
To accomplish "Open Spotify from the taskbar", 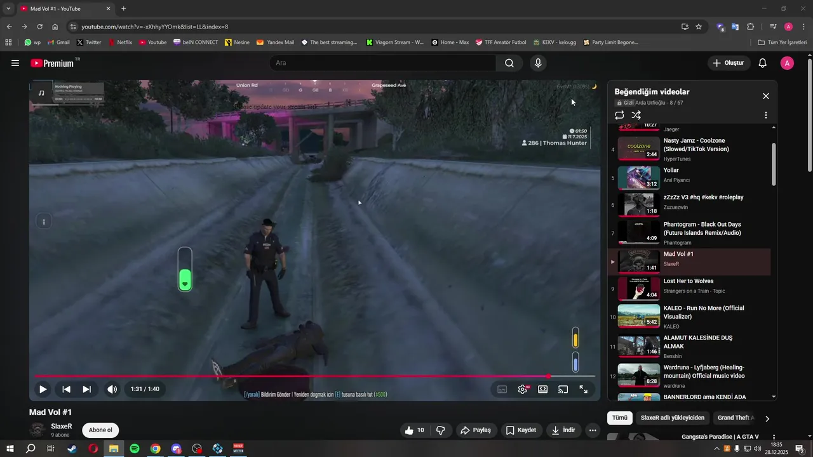I will point(135,449).
